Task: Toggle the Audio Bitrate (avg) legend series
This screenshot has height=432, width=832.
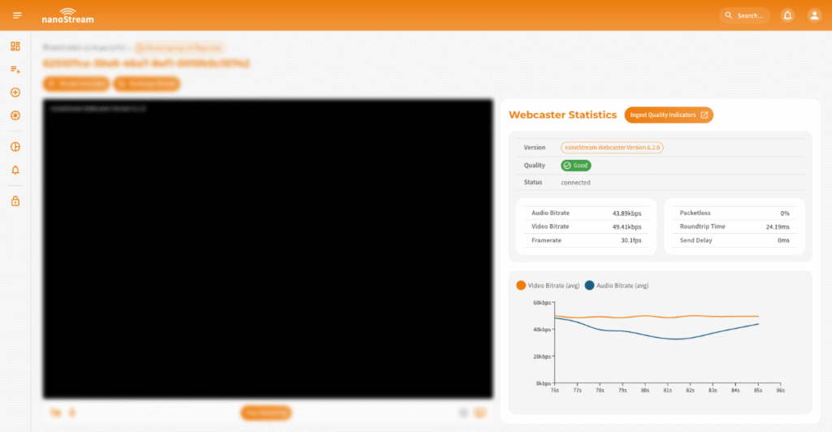Action: (x=617, y=286)
